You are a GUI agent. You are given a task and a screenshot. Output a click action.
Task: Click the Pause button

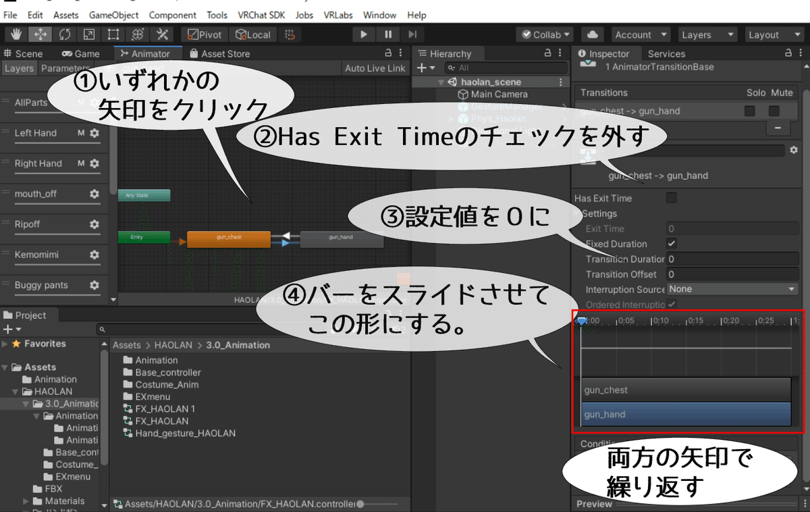[x=388, y=34]
